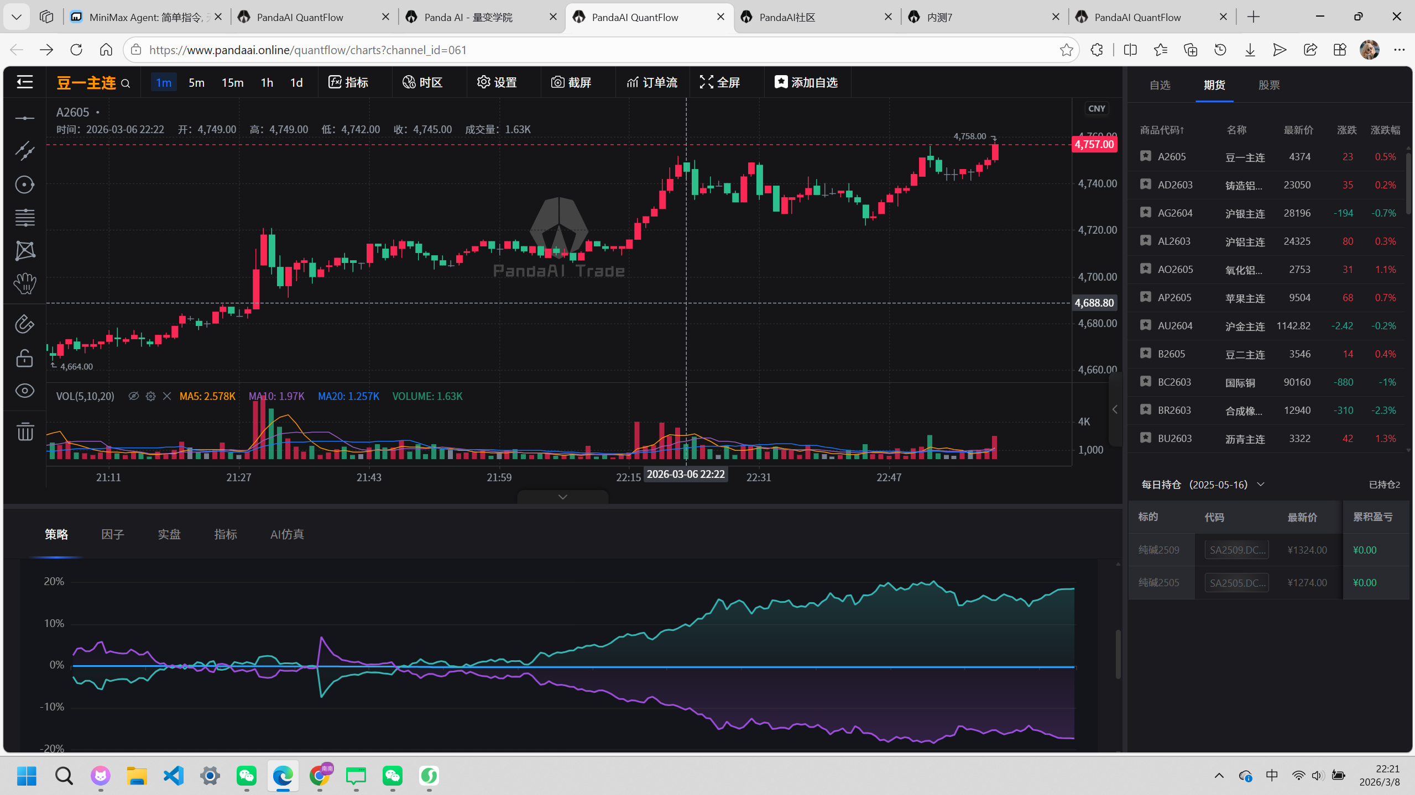Screen dimensions: 1415x795
Task: Click the strategy chart vertical scrollbar
Action: [x=1118, y=654]
